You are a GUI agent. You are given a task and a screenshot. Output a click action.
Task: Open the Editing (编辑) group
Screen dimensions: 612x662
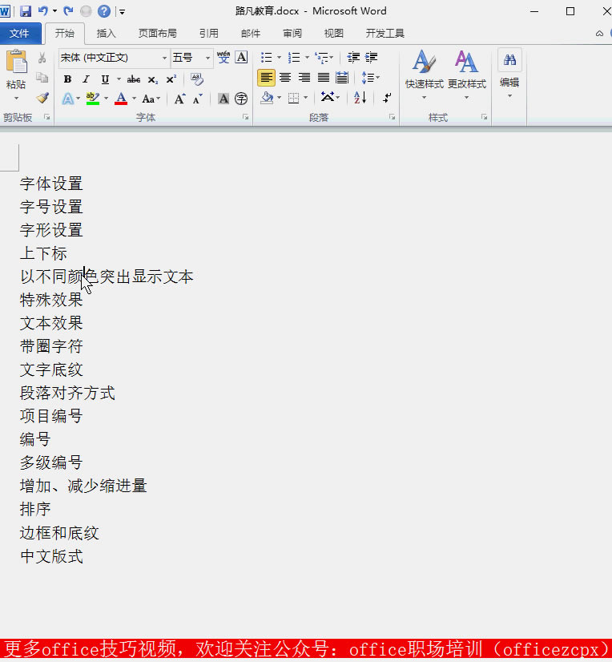[509, 74]
